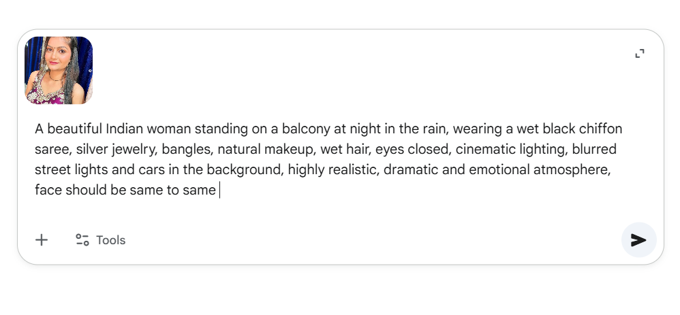Click the word "saree" in the prompt
680x315 pixels.
pos(52,150)
